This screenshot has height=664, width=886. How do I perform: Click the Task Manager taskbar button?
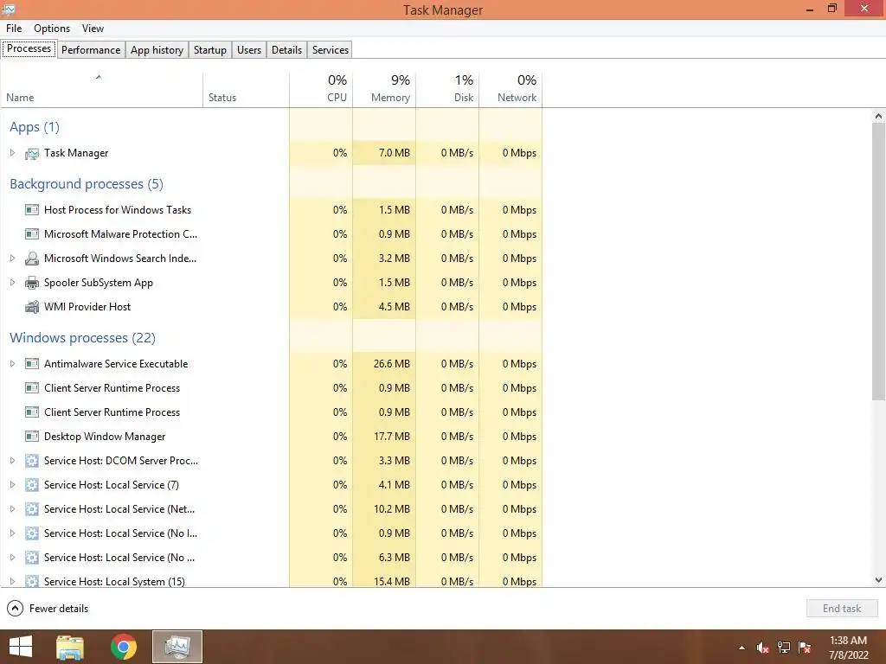(177, 647)
